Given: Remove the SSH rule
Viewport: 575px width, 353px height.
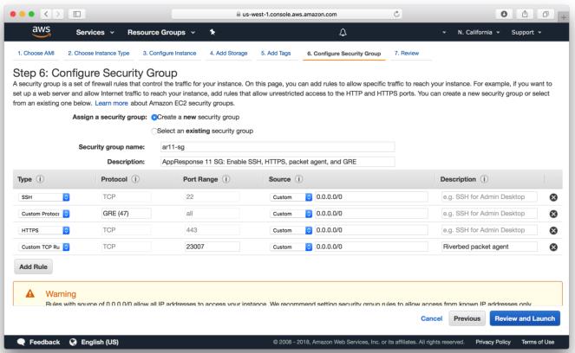Looking at the screenshot, I should [553, 197].
